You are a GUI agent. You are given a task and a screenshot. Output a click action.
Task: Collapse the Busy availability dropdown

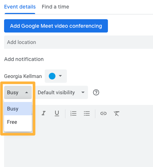coord(18,92)
